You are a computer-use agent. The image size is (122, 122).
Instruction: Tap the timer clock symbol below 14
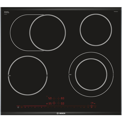pos(91,107)
